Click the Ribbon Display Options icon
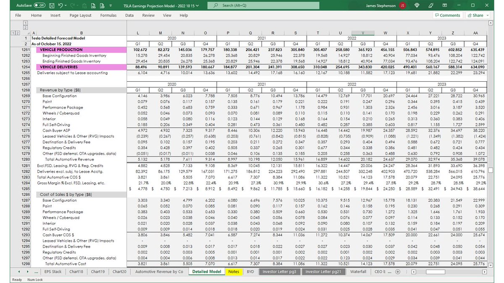 pos(445,5)
